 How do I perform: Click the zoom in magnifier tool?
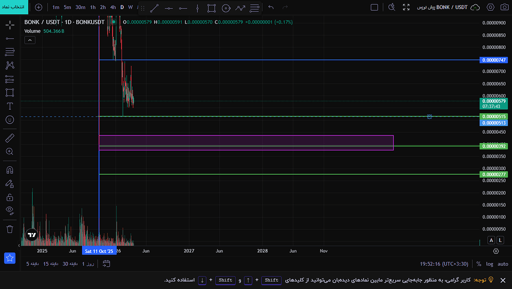coord(9,151)
